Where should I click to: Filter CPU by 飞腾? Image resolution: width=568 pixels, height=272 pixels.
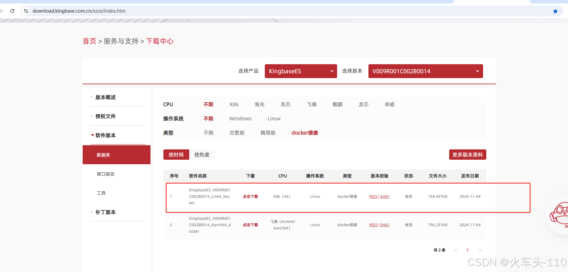point(312,105)
